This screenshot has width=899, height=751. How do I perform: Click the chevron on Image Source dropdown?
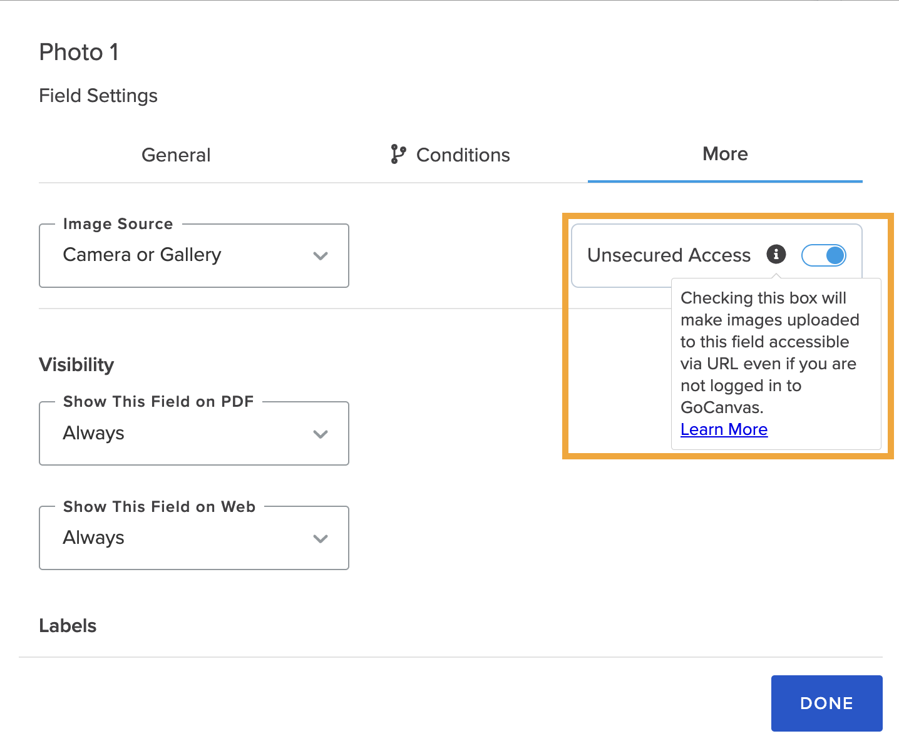point(321,256)
